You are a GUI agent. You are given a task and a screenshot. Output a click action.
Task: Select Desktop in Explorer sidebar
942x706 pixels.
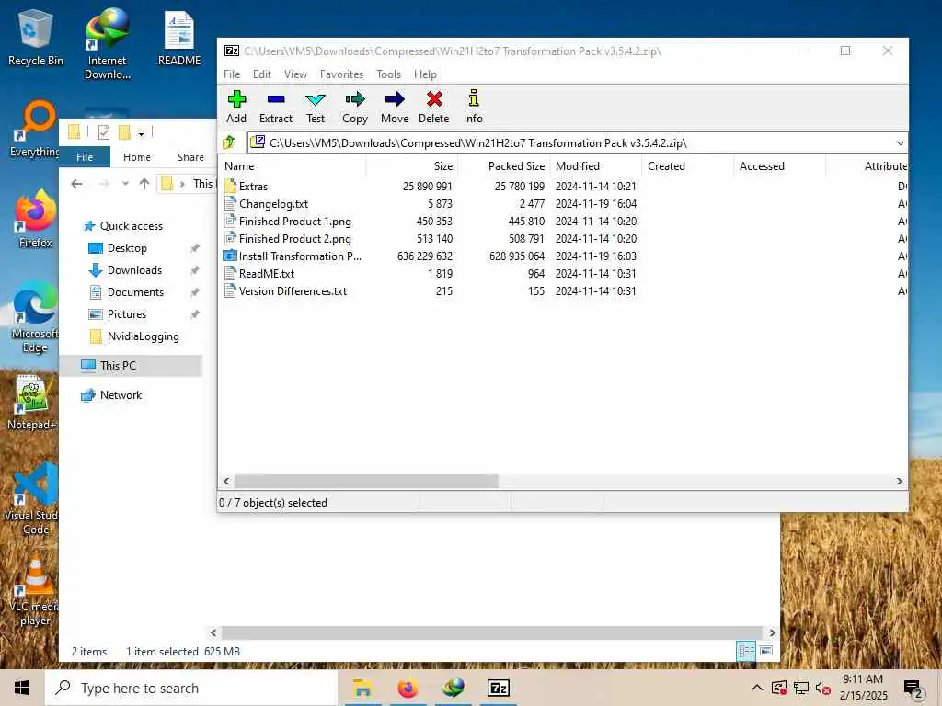point(127,248)
